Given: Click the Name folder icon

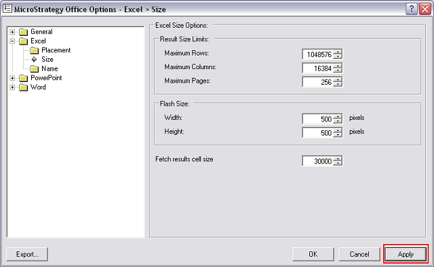Looking at the screenshot, I should 35,68.
